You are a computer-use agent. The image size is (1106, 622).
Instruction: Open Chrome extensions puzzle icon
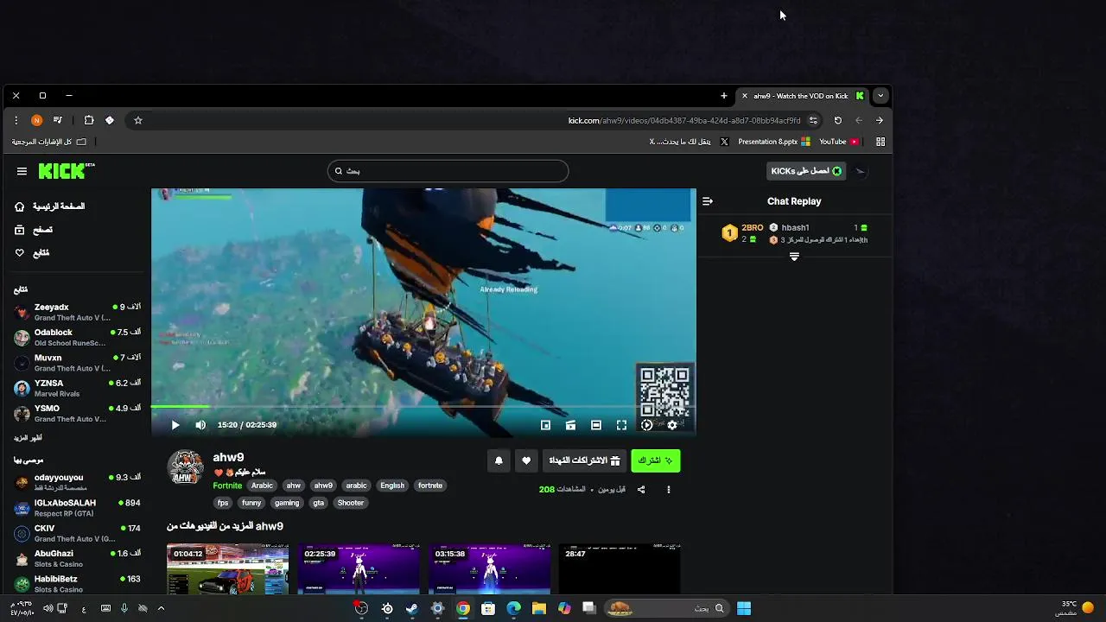(89, 120)
